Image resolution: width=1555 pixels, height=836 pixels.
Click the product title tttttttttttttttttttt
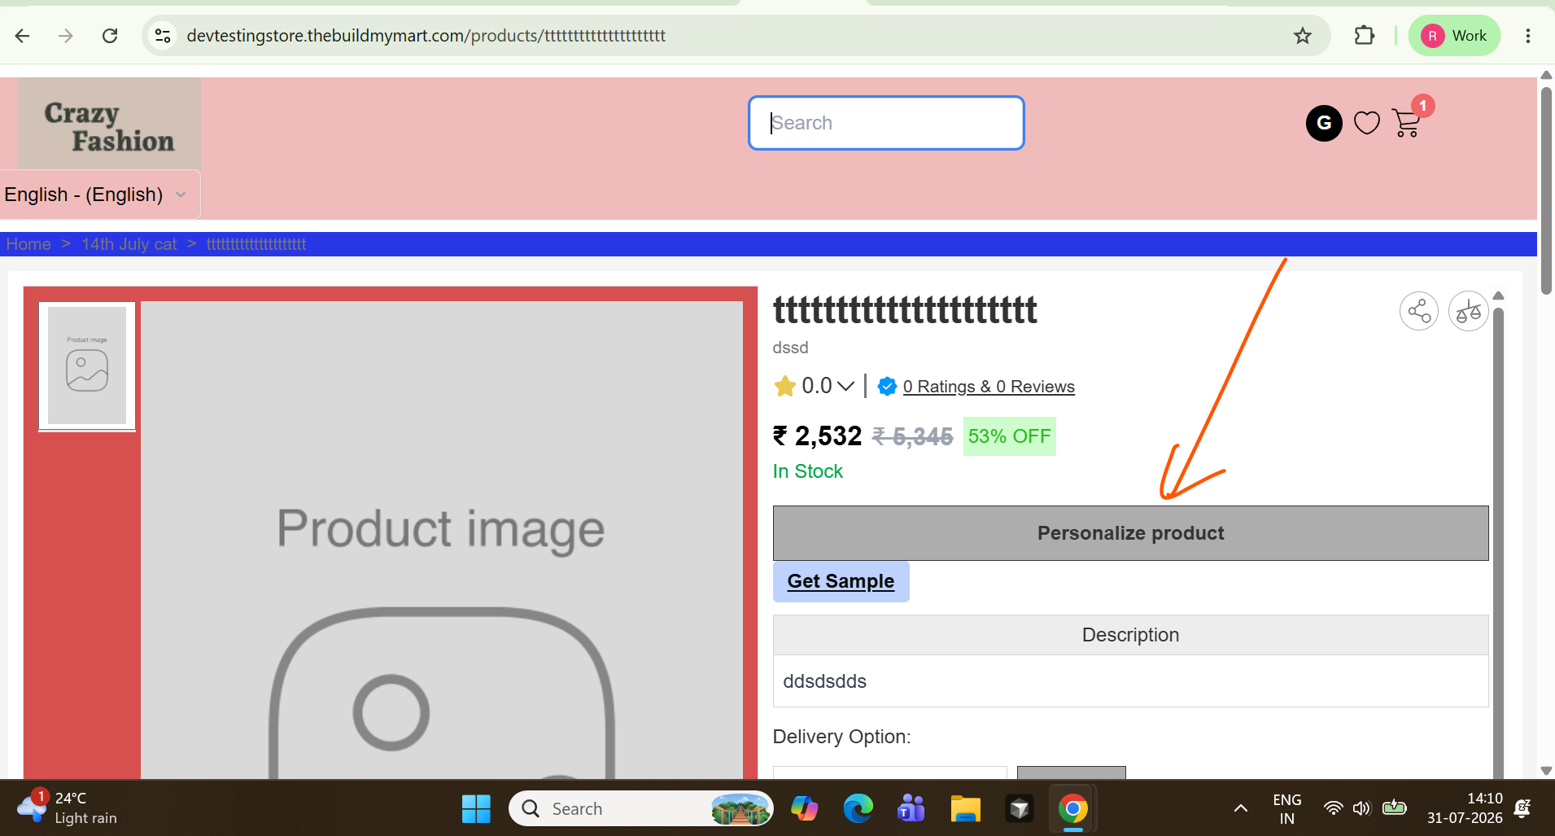pos(906,310)
